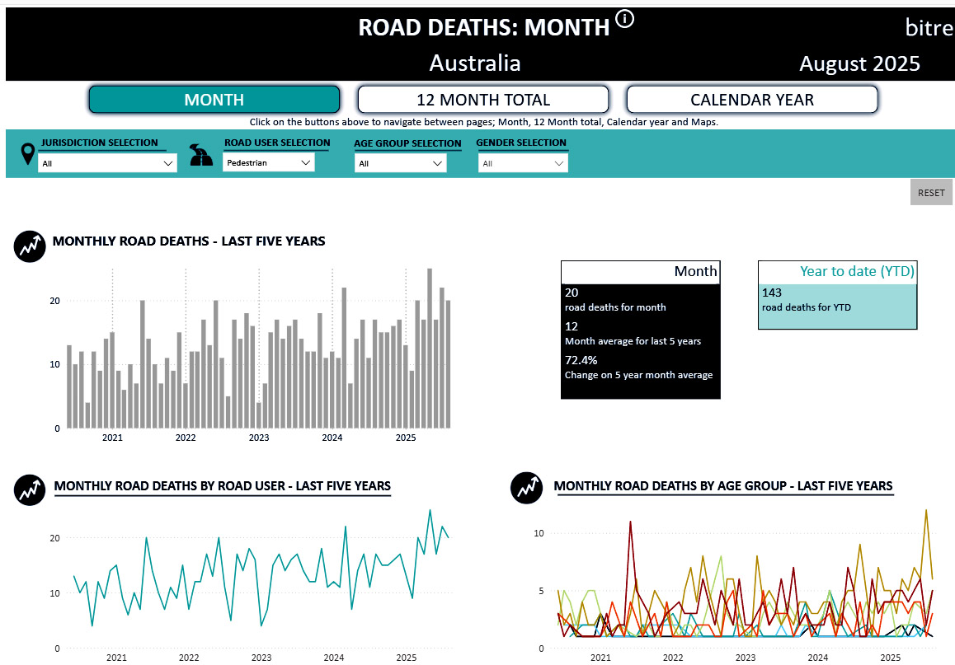
Task: Click trend icon beside Monthly Road Deaths heading
Action: pyautogui.click(x=30, y=246)
